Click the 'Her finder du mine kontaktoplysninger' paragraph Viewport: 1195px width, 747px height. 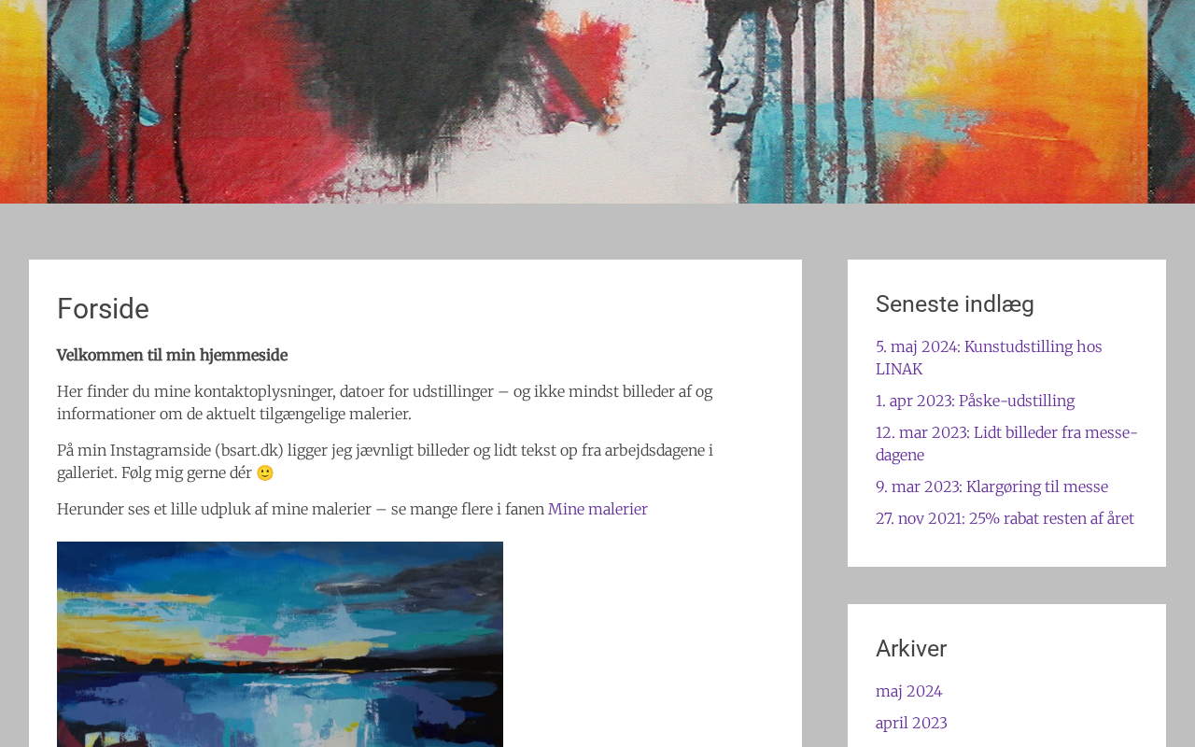click(385, 402)
